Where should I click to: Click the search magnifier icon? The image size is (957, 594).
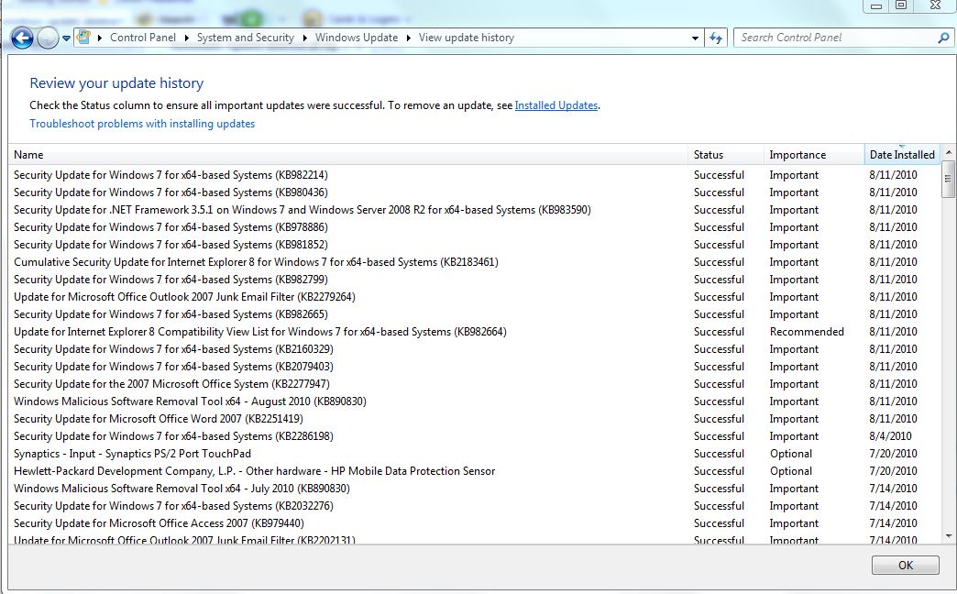click(x=943, y=38)
